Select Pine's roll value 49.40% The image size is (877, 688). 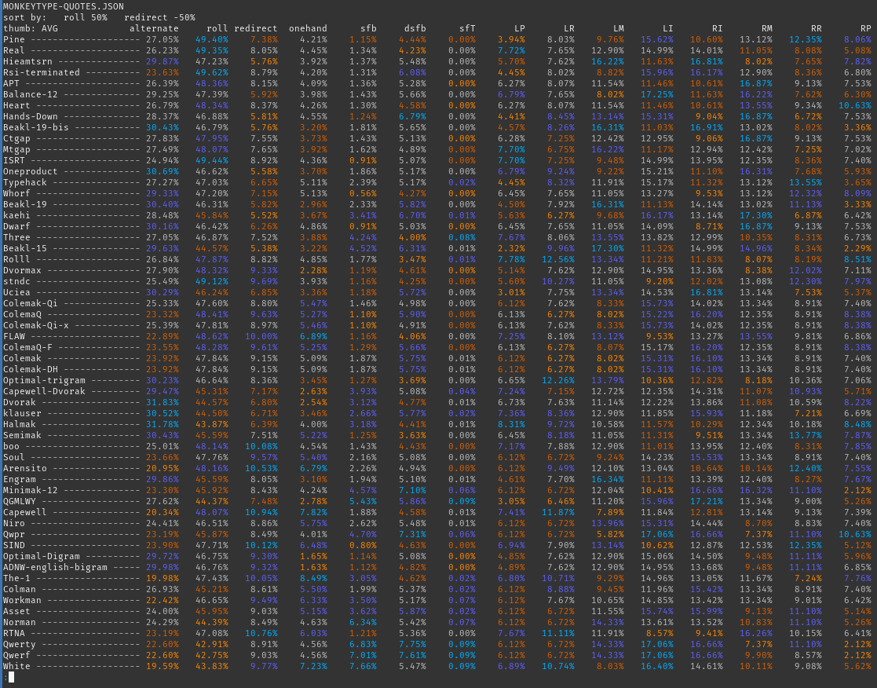coord(212,40)
